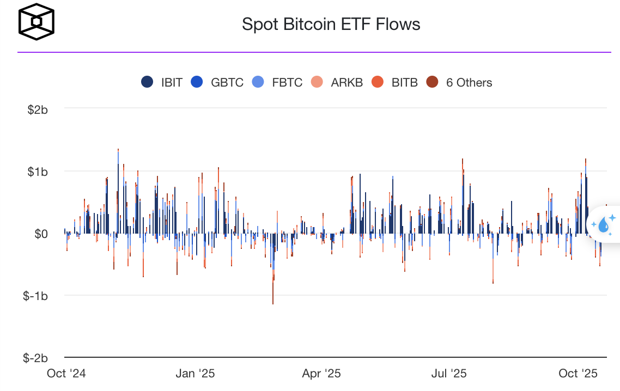Toggle the FBTC series label
The height and width of the screenshot is (391, 620).
point(287,83)
